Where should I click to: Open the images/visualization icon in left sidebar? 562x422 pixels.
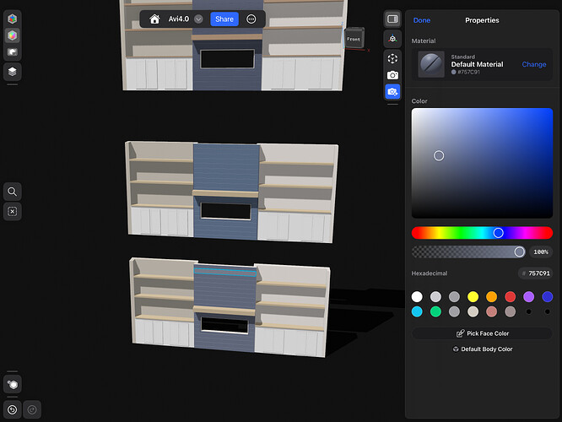coord(12,52)
